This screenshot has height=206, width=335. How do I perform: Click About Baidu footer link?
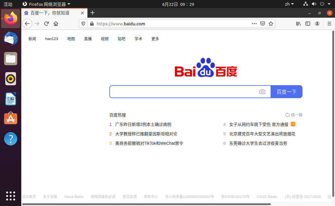click(x=74, y=197)
